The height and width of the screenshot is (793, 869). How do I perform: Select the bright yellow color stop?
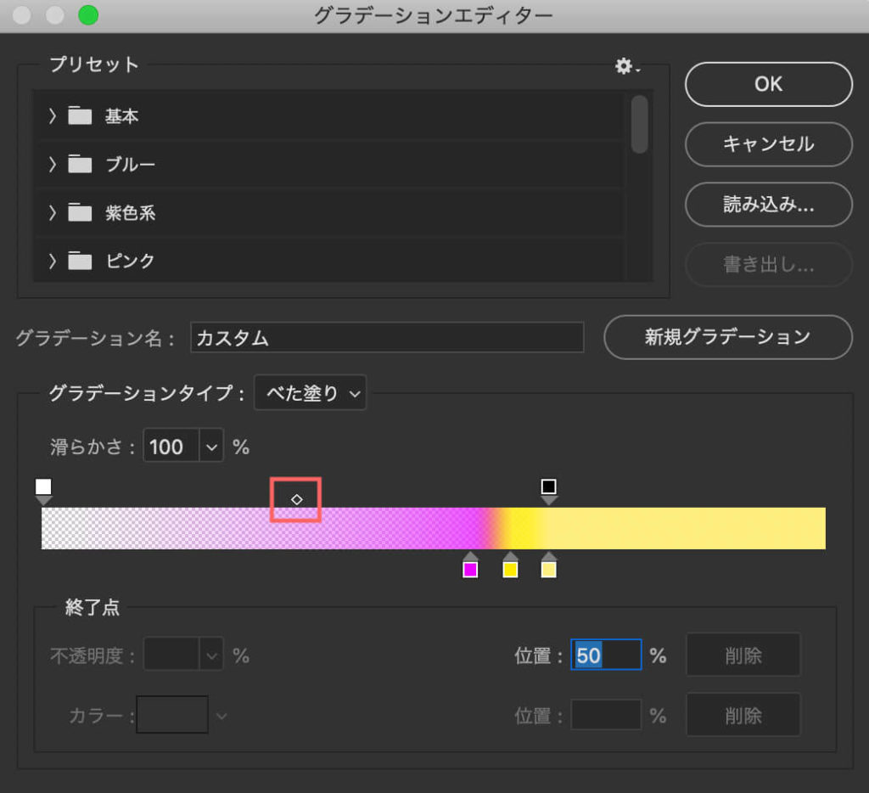pos(510,565)
